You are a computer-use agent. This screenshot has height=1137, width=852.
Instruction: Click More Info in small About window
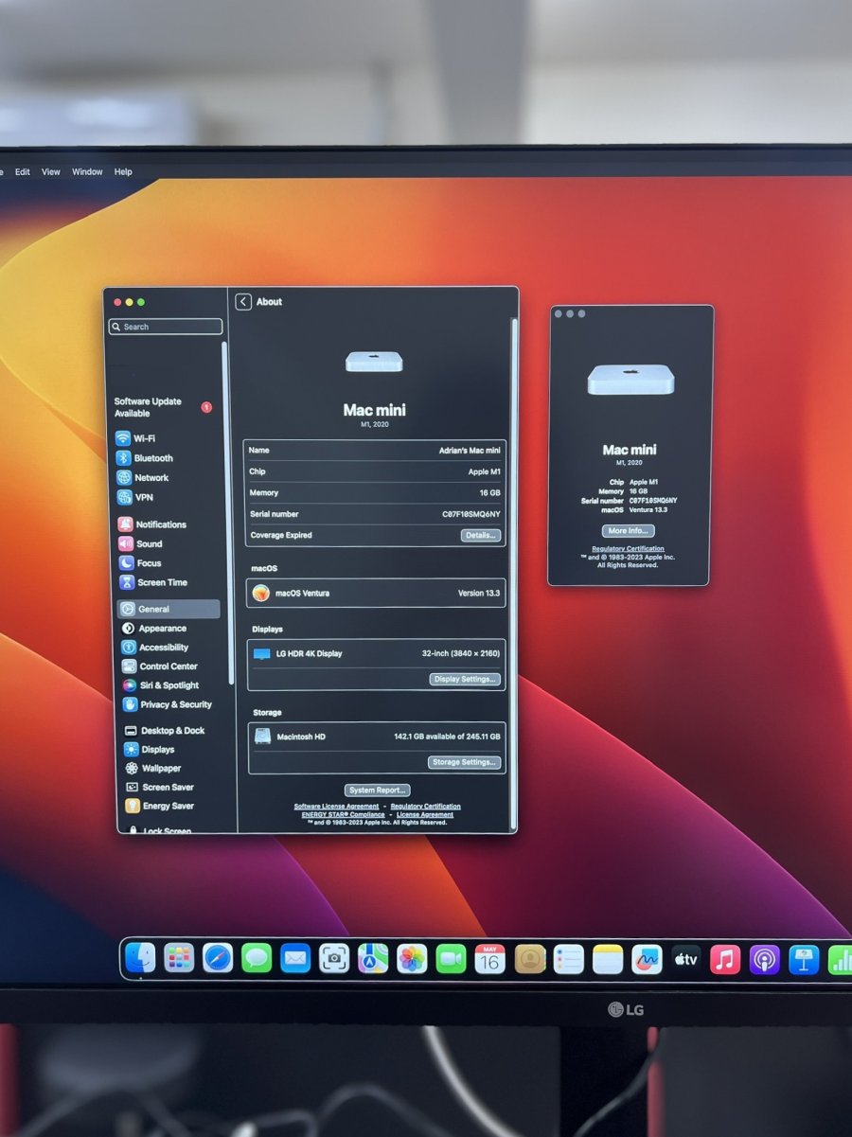(x=628, y=531)
